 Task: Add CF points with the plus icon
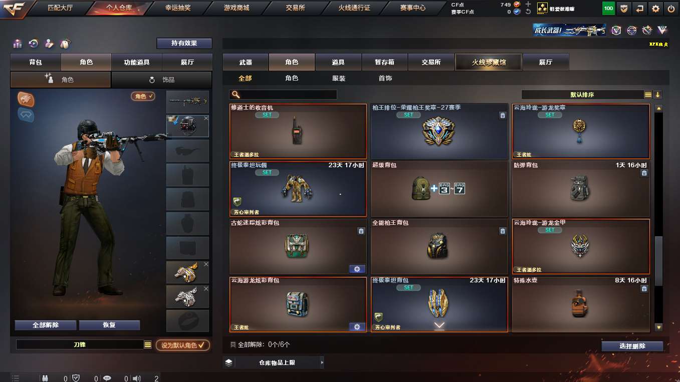click(x=528, y=4)
